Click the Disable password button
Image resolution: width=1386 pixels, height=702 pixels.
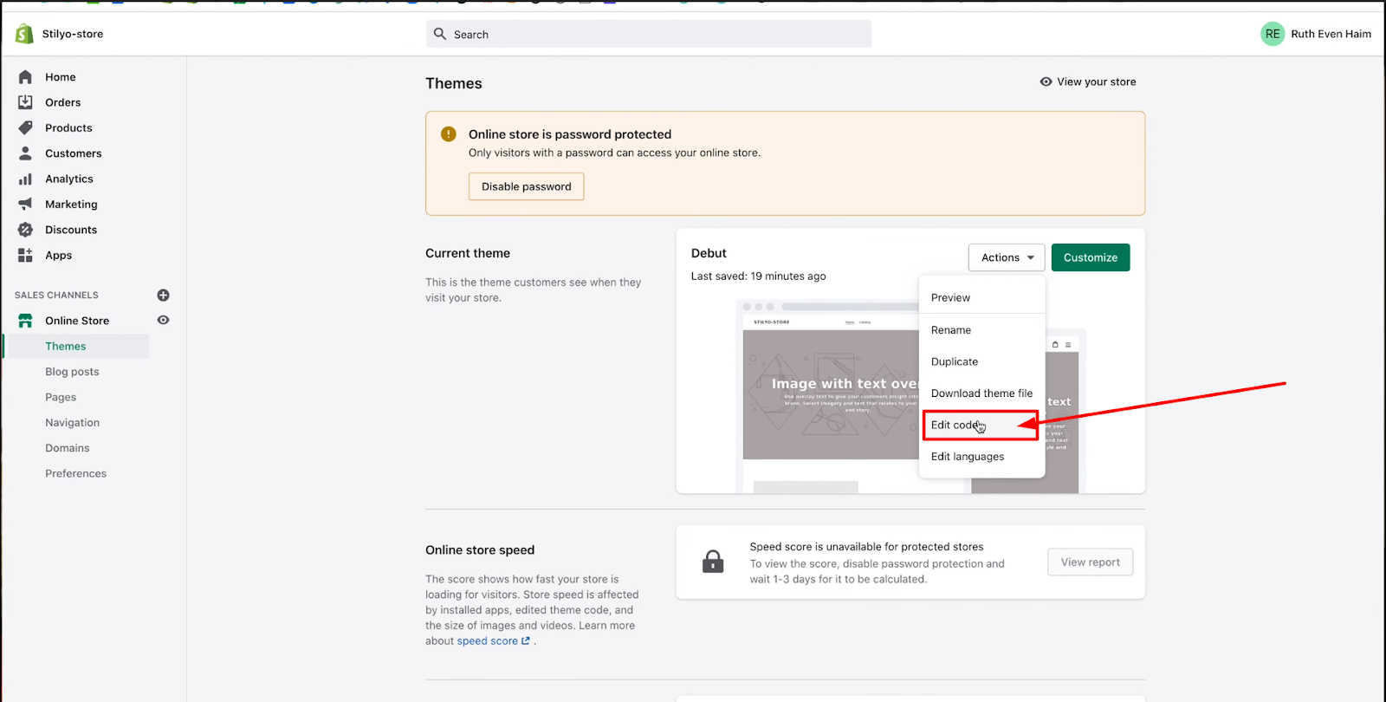[x=527, y=186]
